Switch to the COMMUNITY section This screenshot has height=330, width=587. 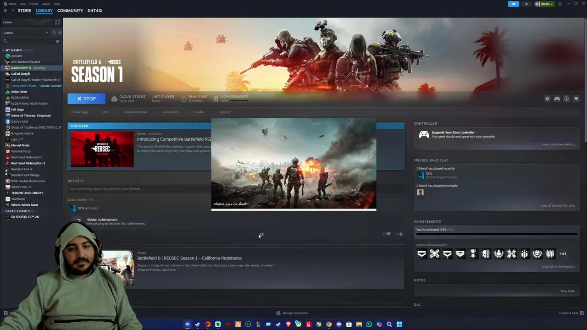pos(70,11)
